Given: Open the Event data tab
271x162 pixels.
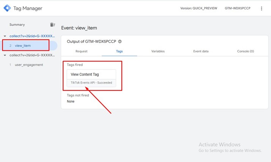Looking at the screenshot, I should [x=201, y=51].
